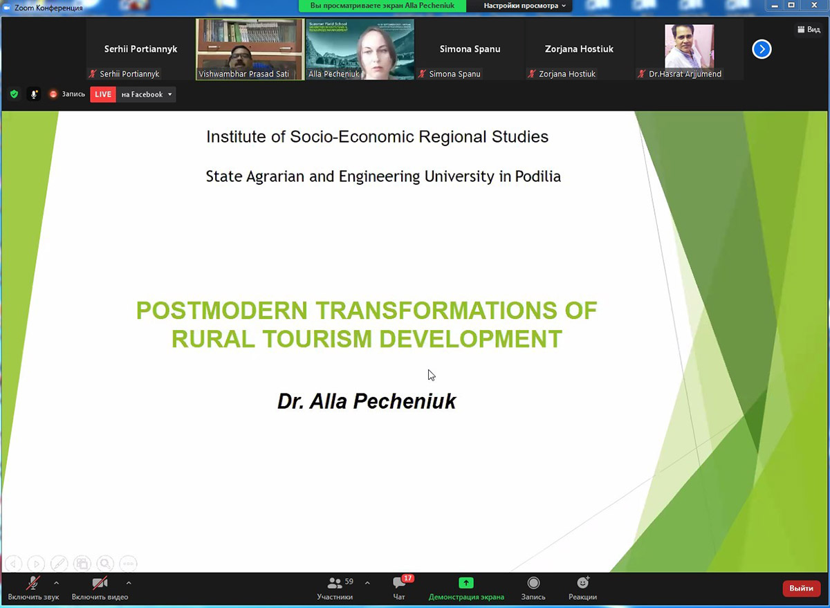Click the Dr.Hasrat Arjjumend participant tile

[689, 49]
